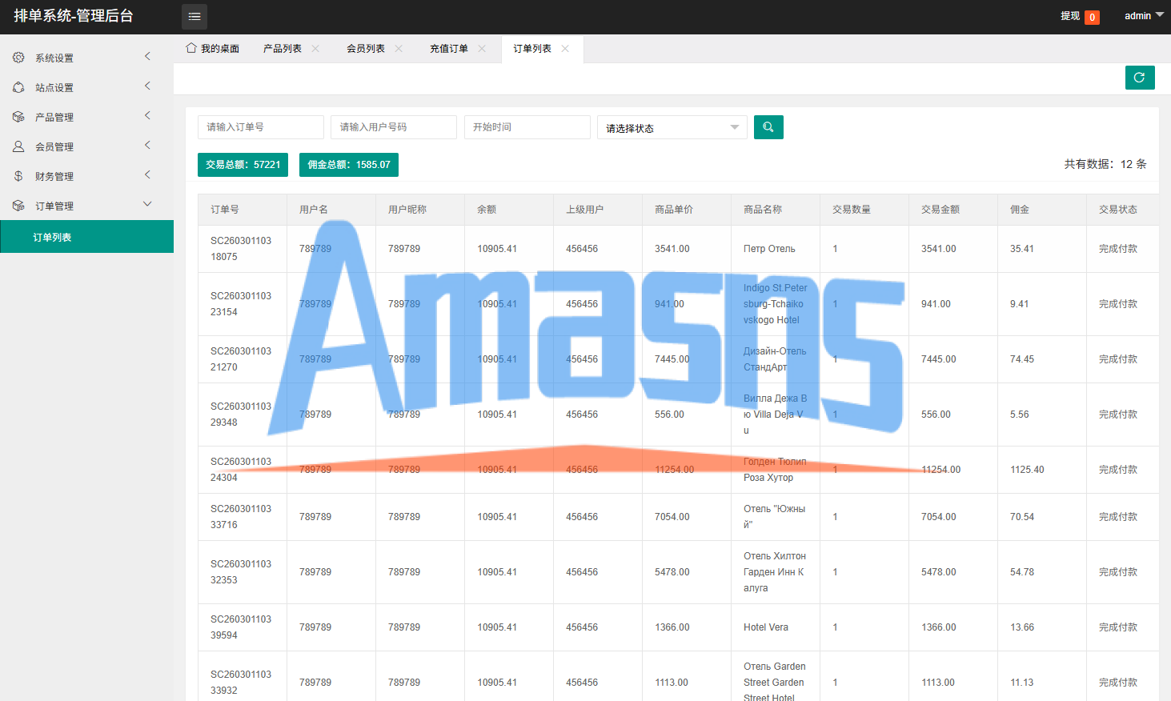Click the 系统设置 gear icon
Screen dimensions: 1171x701
pyautogui.click(x=18, y=58)
